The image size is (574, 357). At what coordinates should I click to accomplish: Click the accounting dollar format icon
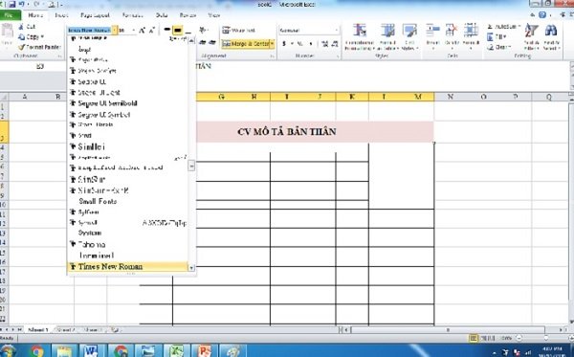pyautogui.click(x=284, y=44)
